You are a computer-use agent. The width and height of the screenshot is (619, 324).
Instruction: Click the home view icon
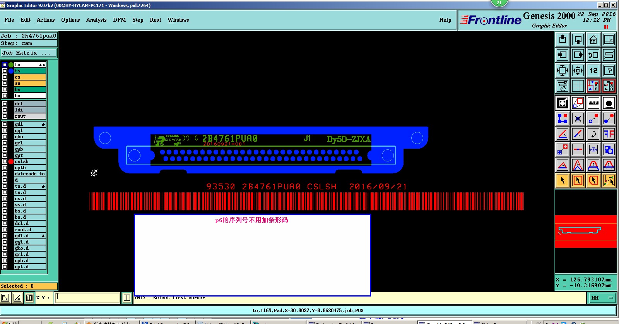click(x=593, y=39)
